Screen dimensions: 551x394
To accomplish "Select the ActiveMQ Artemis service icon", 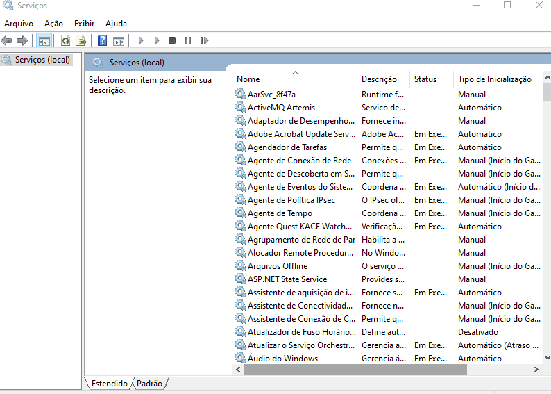I will tap(240, 107).
